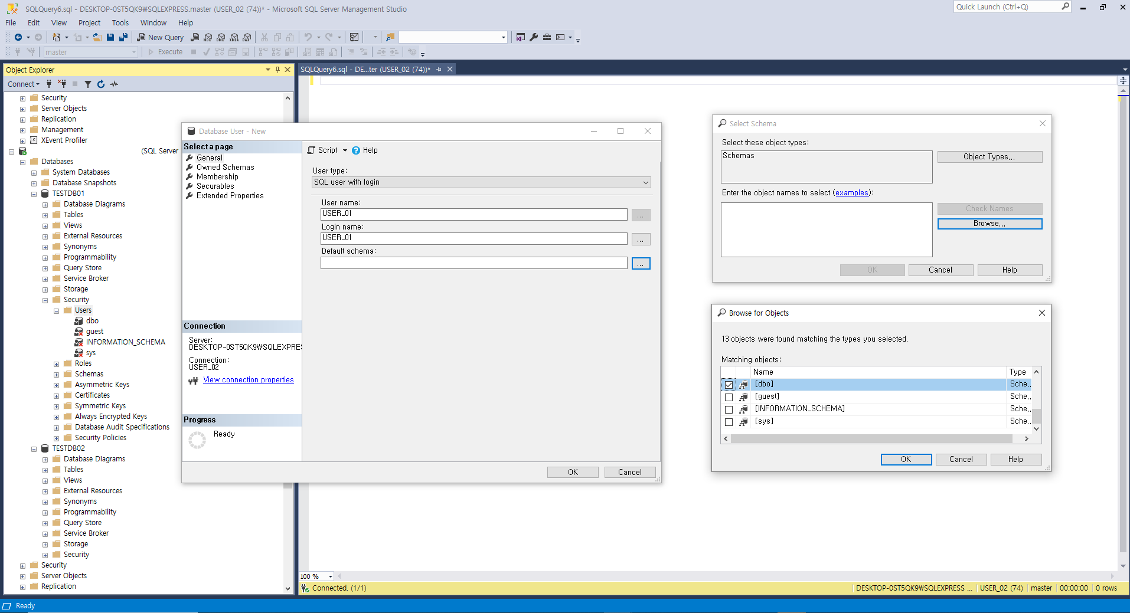Click the Object Explorer connect plug icon
Screen dimensions: 1130x613
[49, 84]
